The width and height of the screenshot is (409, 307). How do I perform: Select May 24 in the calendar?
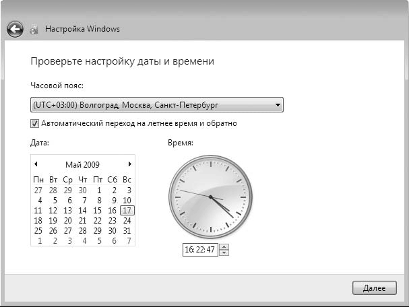(x=127, y=220)
